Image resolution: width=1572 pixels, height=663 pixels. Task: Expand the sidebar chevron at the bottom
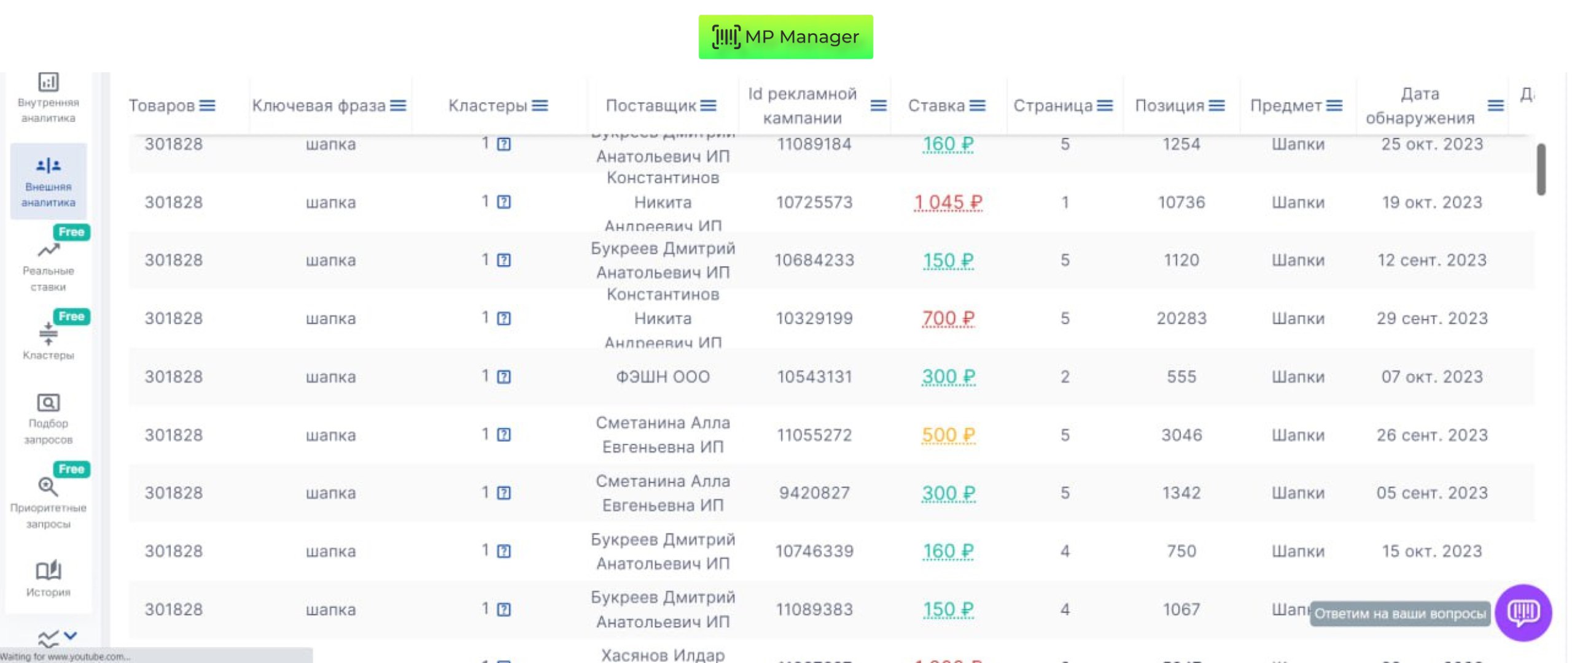coord(70,635)
